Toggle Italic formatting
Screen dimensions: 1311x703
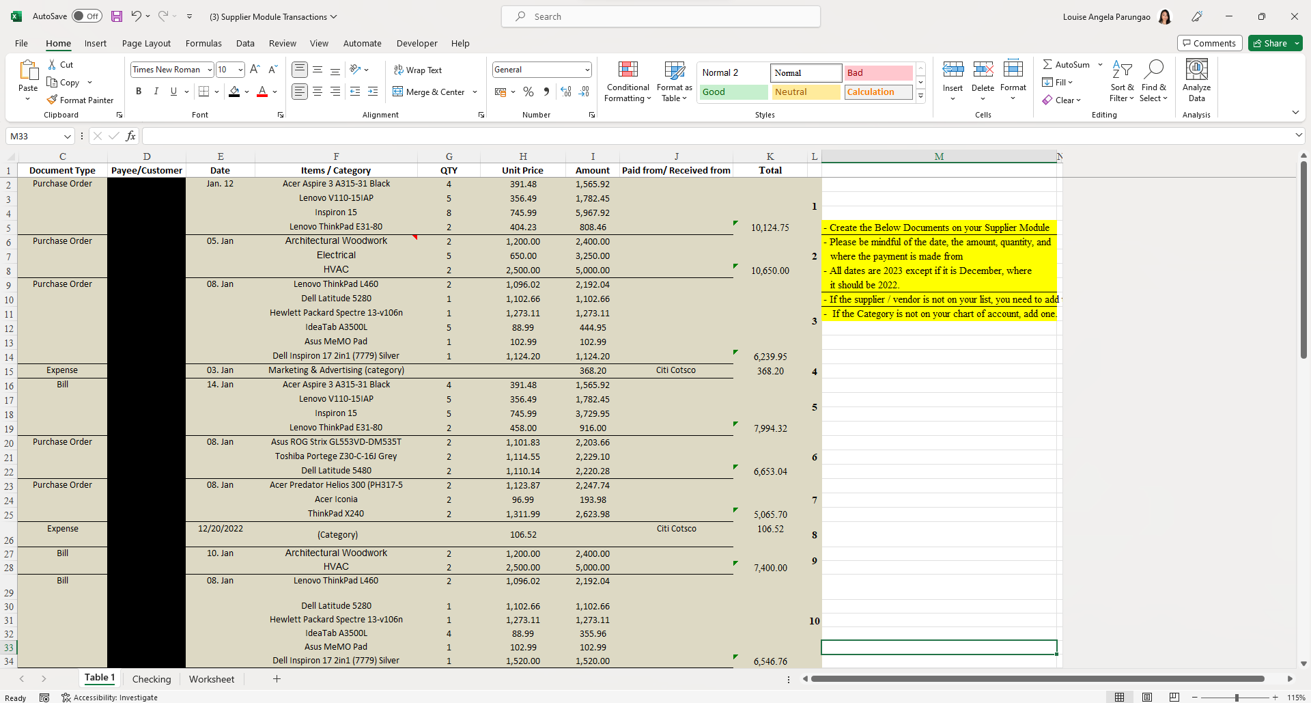[x=156, y=92]
